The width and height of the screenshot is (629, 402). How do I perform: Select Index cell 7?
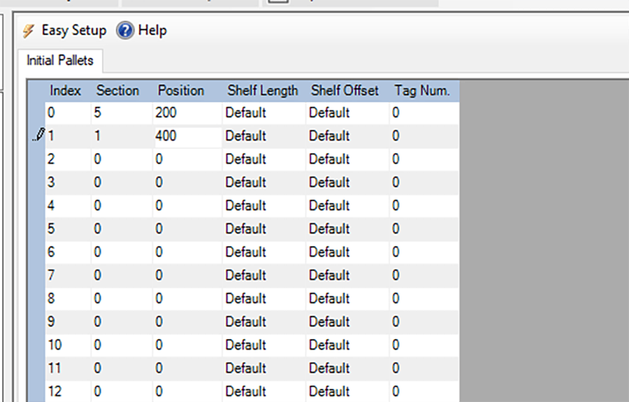(x=68, y=275)
